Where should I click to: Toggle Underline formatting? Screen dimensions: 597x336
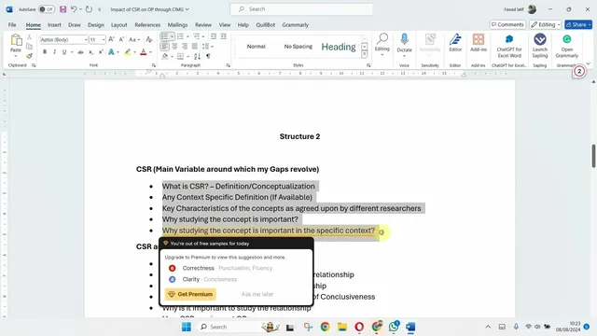(x=64, y=52)
